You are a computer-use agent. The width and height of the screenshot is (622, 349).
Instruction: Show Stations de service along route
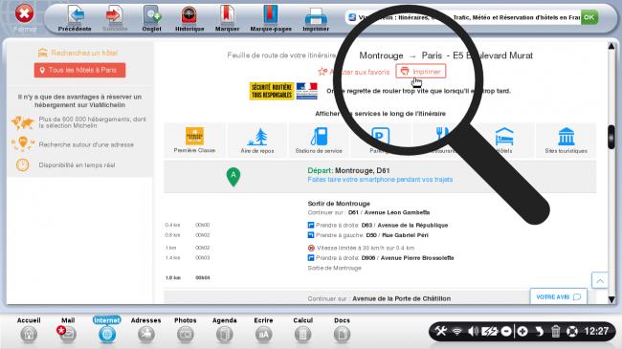[x=319, y=141]
